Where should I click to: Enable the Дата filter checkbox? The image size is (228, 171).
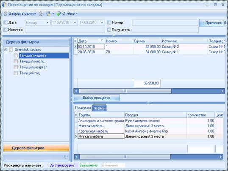point(6,22)
